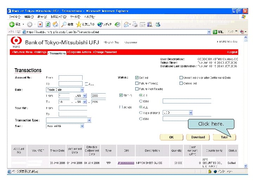The image size is (253, 190).
Task: Click the Home icon in toolbar
Action: tap(56, 24)
